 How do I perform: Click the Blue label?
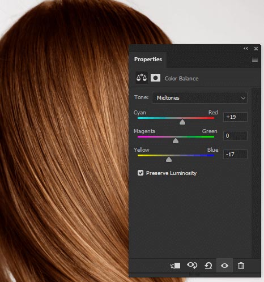click(x=212, y=149)
